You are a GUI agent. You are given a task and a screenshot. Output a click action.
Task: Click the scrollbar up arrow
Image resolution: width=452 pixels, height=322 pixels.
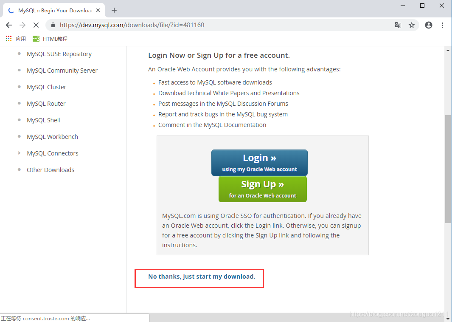point(448,50)
